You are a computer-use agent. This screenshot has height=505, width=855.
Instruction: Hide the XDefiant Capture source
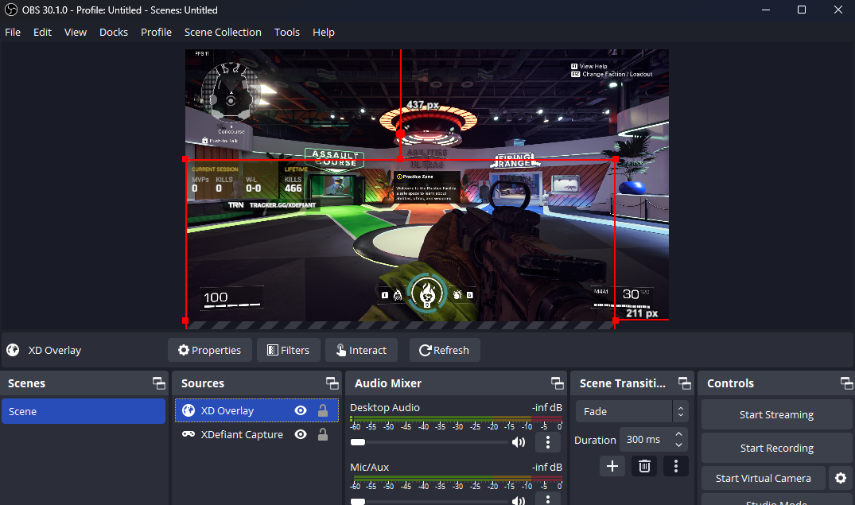coord(301,435)
